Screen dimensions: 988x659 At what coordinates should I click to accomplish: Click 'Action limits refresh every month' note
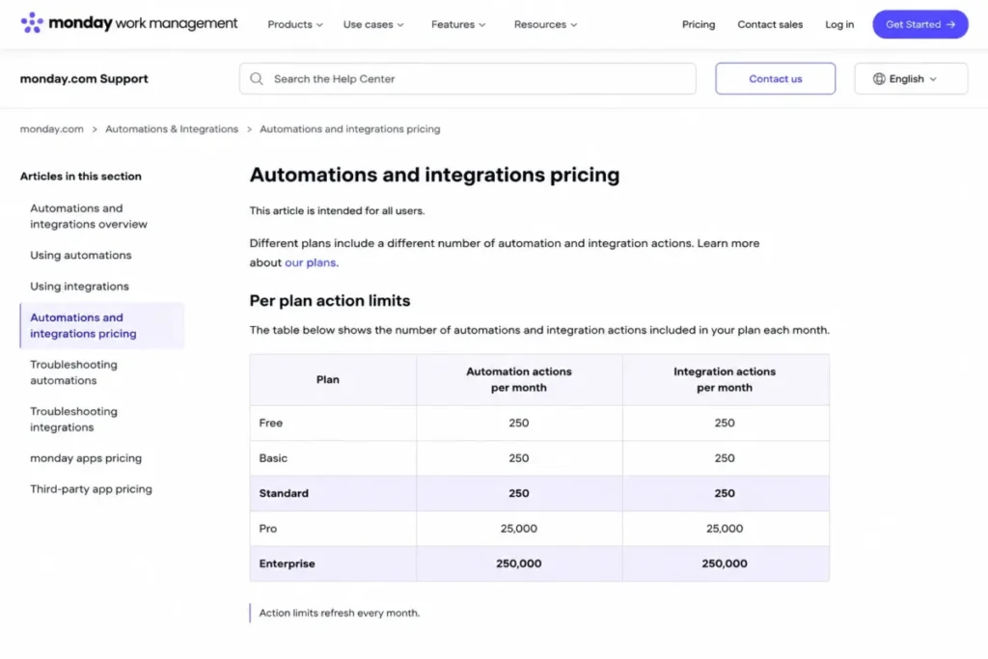(339, 613)
